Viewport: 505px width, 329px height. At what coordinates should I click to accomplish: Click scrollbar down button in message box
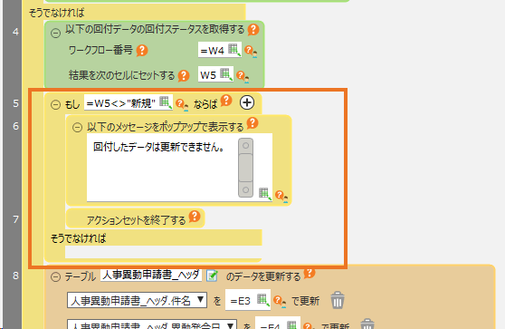click(246, 189)
